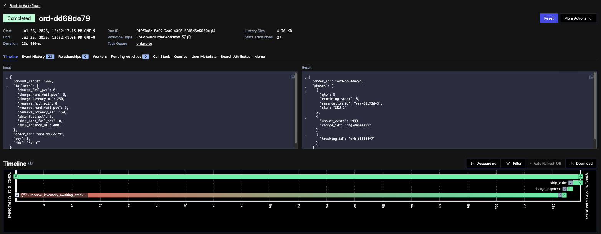Screen dimensions: 601x234
Task: Open the FixForwardOrderWorkflow type link
Action: (x=158, y=37)
